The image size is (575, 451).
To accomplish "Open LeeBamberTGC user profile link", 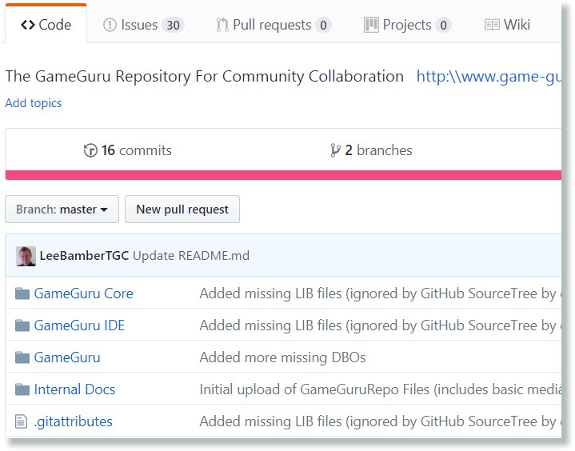I will pos(84,256).
